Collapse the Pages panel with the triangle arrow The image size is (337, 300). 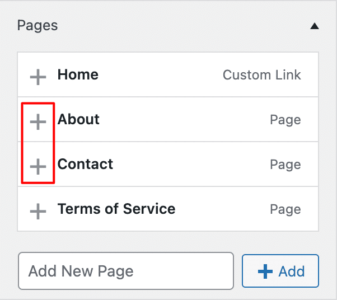coord(315,26)
